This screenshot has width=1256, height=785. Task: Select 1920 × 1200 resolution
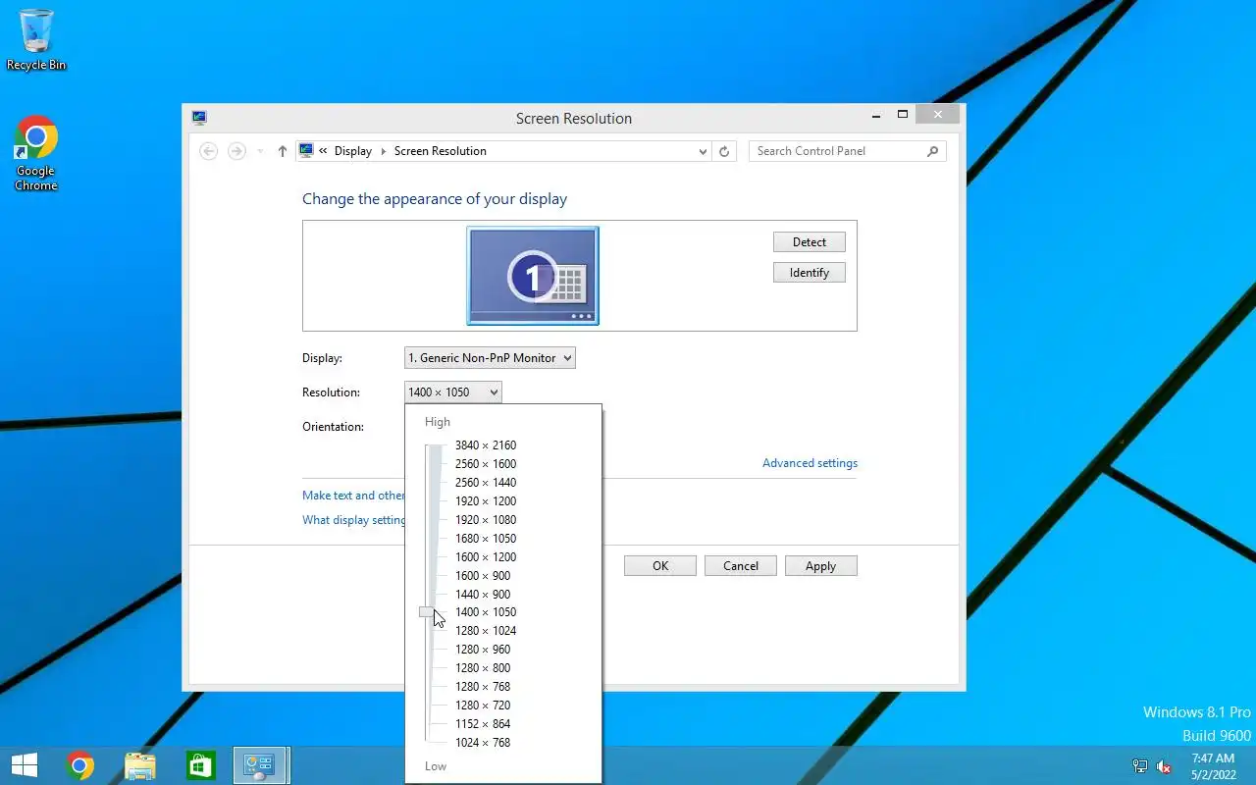486,501
